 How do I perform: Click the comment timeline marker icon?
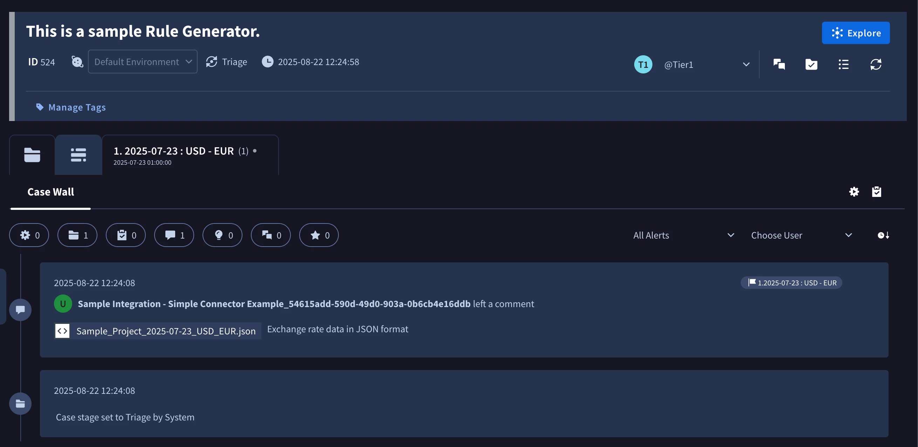pos(20,310)
